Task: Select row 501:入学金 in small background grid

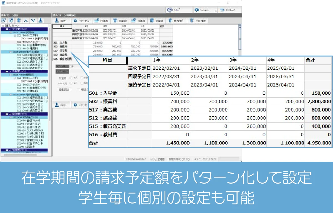Action: point(62,43)
